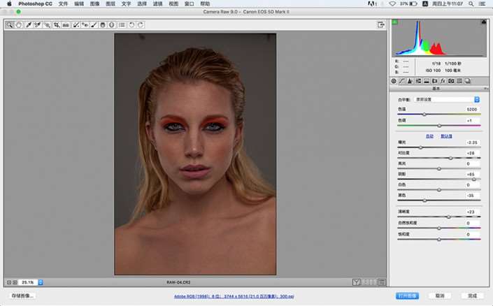Open the Tone Curve panel tab
Viewport: 493px width, 306px height.
[x=402, y=81]
